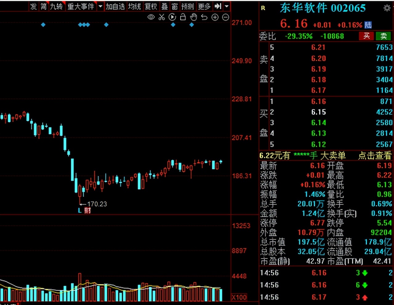Toggle 均线 moving averages
The height and width of the screenshot is (305, 394).
[x=135, y=6]
